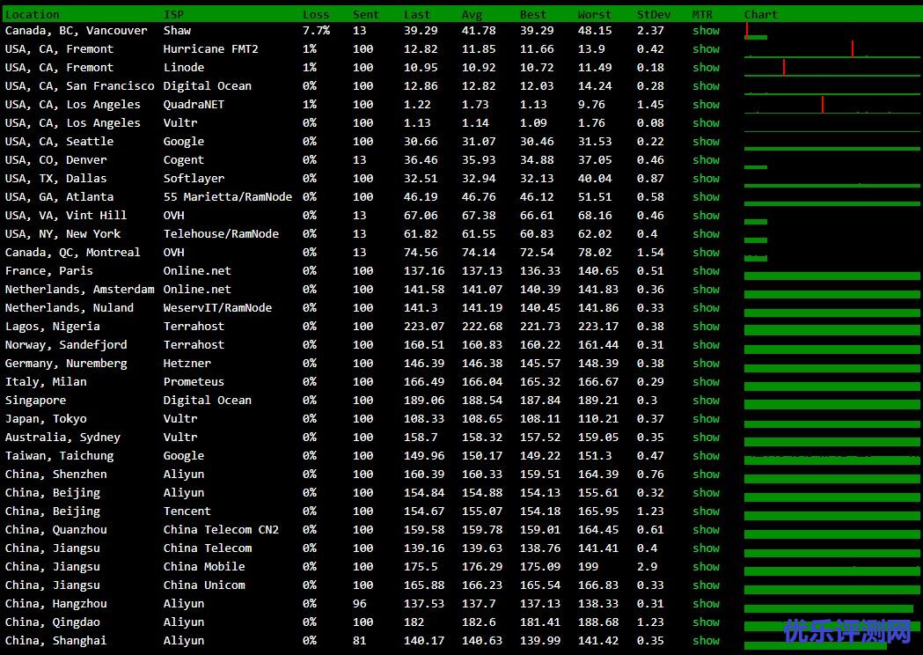Select 'China Telecom CN2' ISP cell
The height and width of the screenshot is (655, 923).
(222, 529)
